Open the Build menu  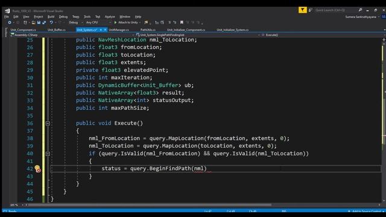click(51, 17)
